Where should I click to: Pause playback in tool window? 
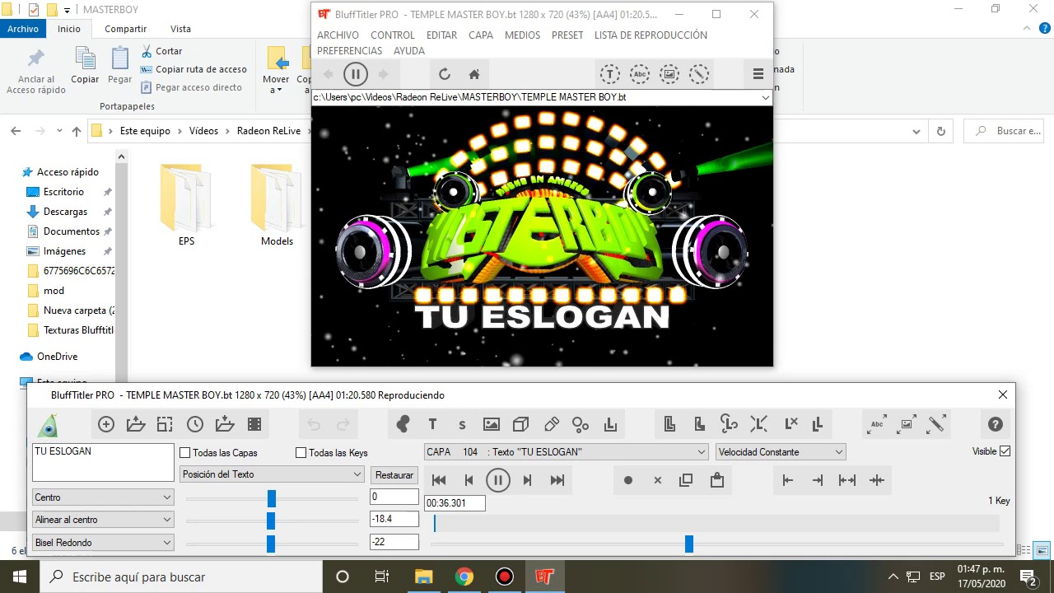(498, 480)
